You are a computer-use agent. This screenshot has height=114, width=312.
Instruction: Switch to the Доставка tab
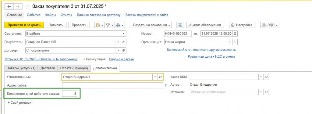(x=48, y=68)
